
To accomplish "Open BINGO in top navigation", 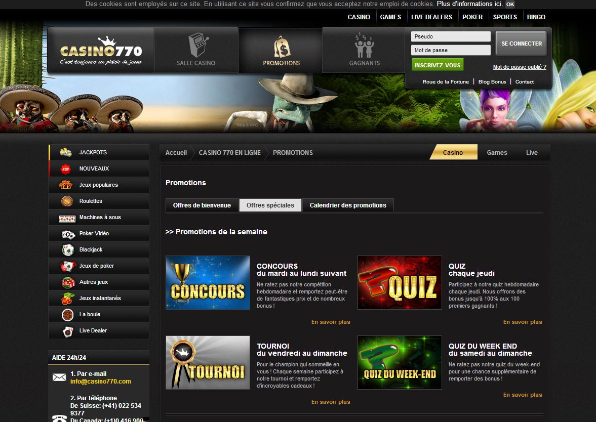I will point(536,17).
